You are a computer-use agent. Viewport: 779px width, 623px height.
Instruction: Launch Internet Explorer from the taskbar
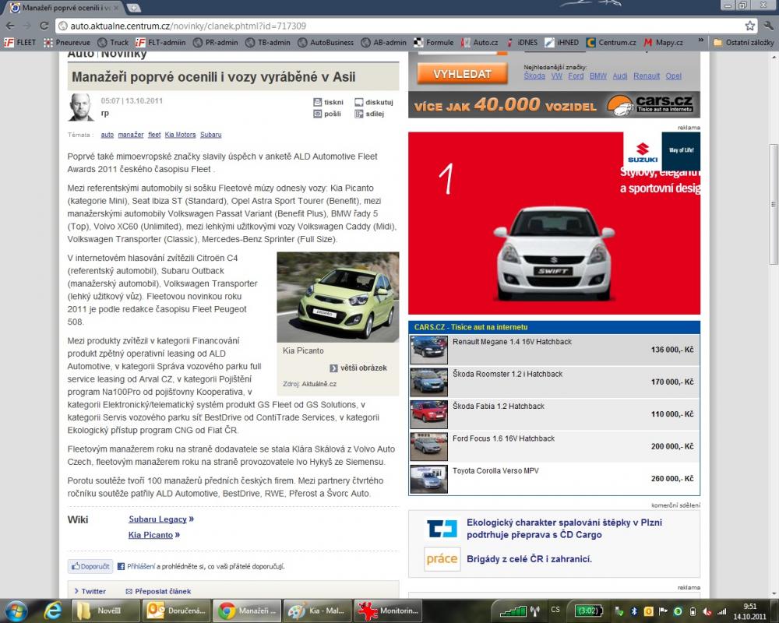tap(53, 611)
